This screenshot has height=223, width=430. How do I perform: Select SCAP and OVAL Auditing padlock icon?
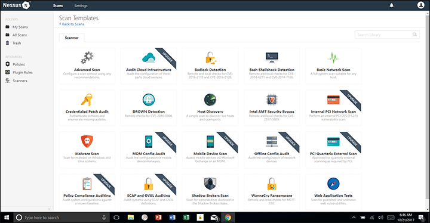[149, 184]
